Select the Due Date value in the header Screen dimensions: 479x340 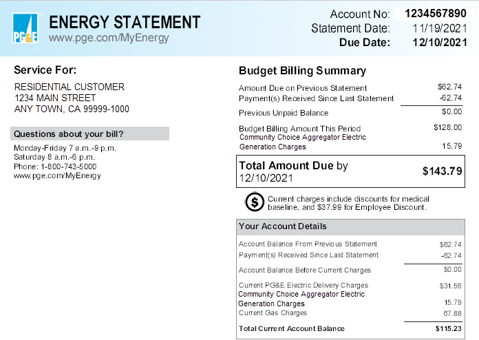439,43
